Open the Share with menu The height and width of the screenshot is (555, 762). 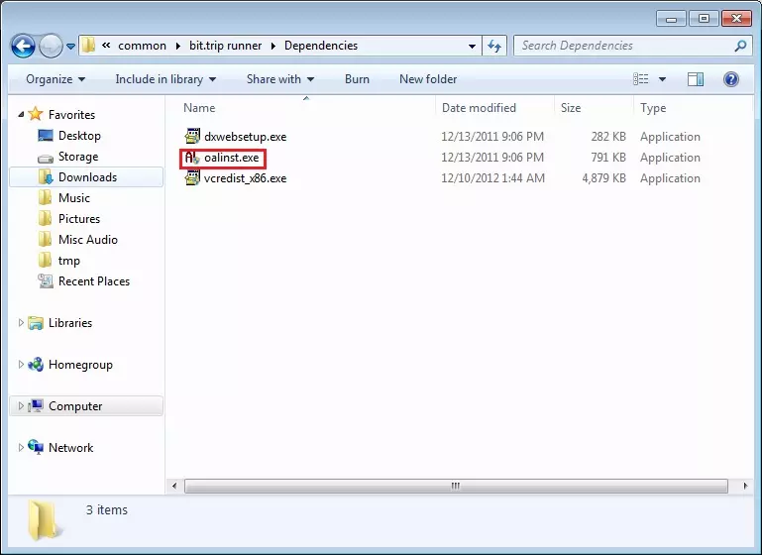pos(280,79)
